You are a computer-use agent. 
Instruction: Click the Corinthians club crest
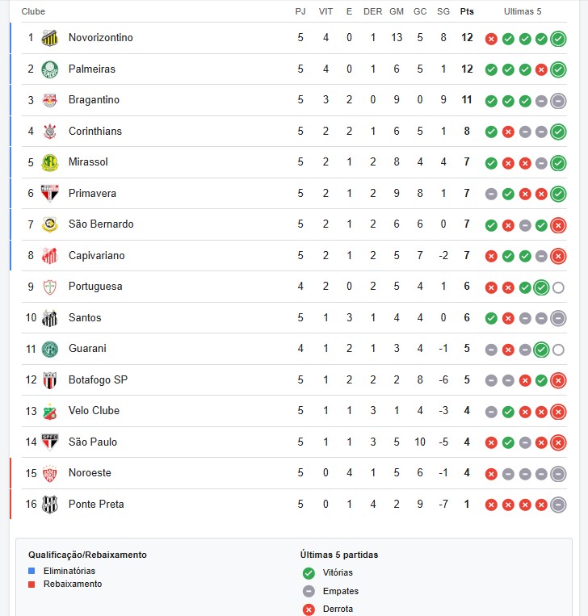50,131
